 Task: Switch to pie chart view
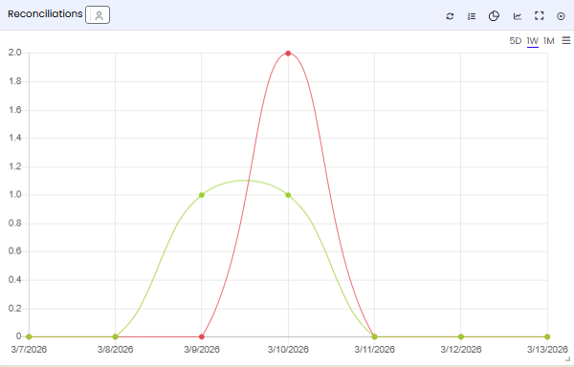pyautogui.click(x=494, y=16)
